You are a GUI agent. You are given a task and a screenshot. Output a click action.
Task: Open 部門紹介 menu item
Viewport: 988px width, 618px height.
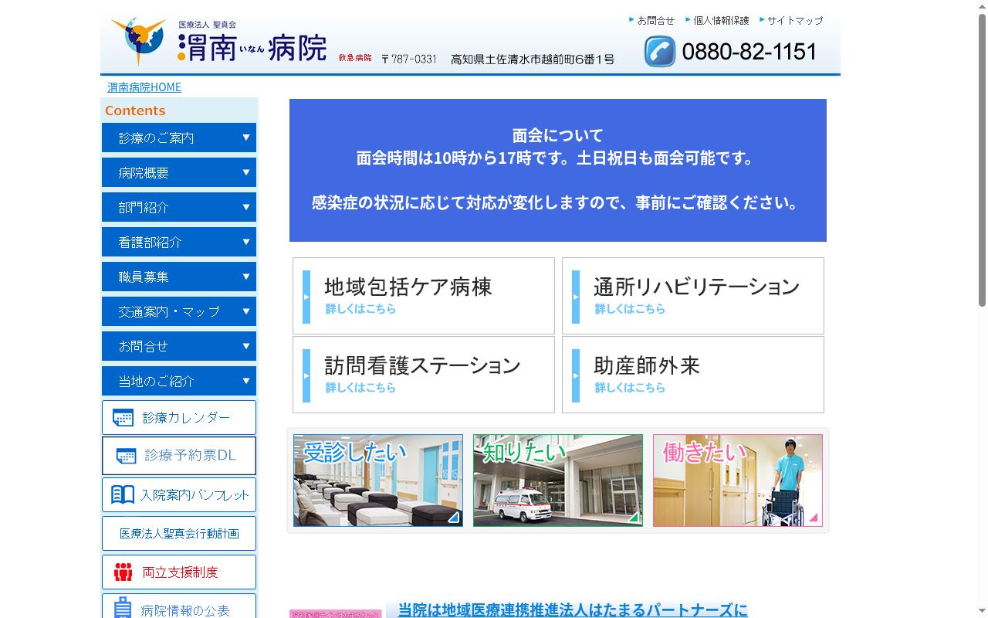click(x=179, y=207)
